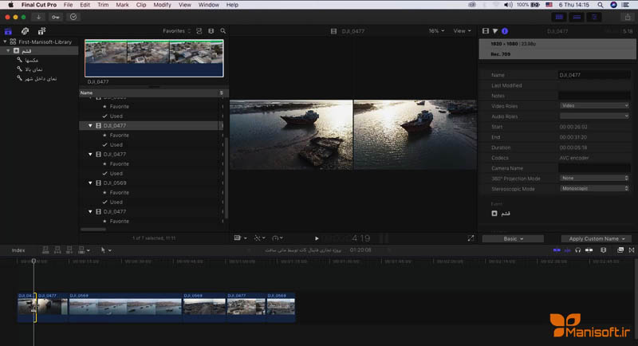Open the Transitions browser icon
Viewport: 638px width, 346px height.
631,250
